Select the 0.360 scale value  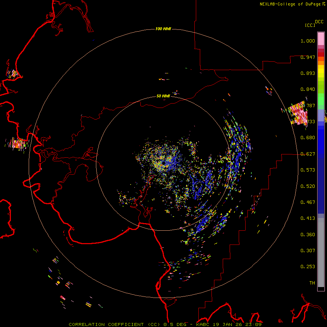pyautogui.click(x=308, y=234)
